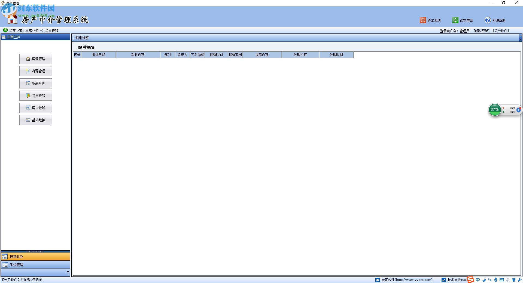523x283 pixels.
Task: Click the green 37% memory ball
Action: click(495, 110)
